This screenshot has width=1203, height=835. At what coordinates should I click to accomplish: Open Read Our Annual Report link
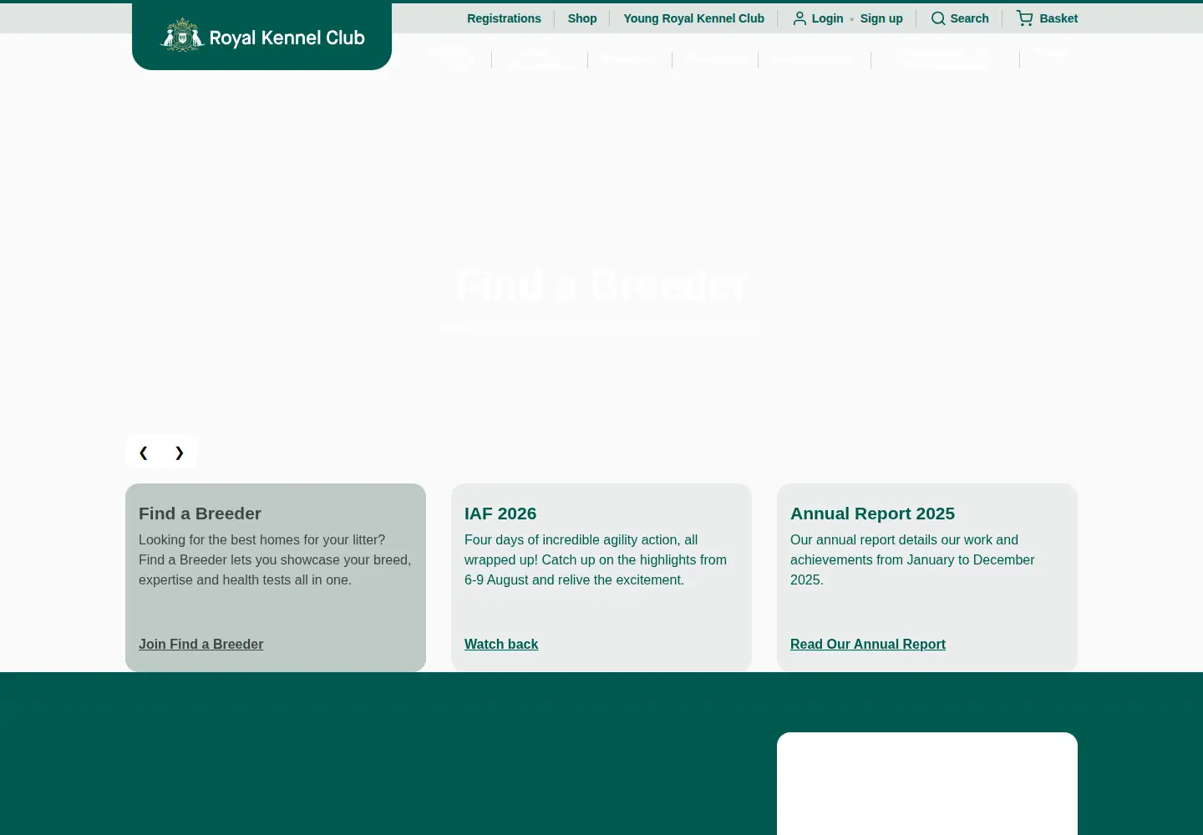(x=868, y=644)
